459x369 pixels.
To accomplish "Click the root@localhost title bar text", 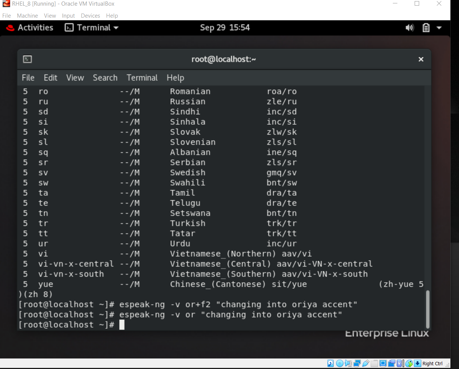I will coord(224,59).
